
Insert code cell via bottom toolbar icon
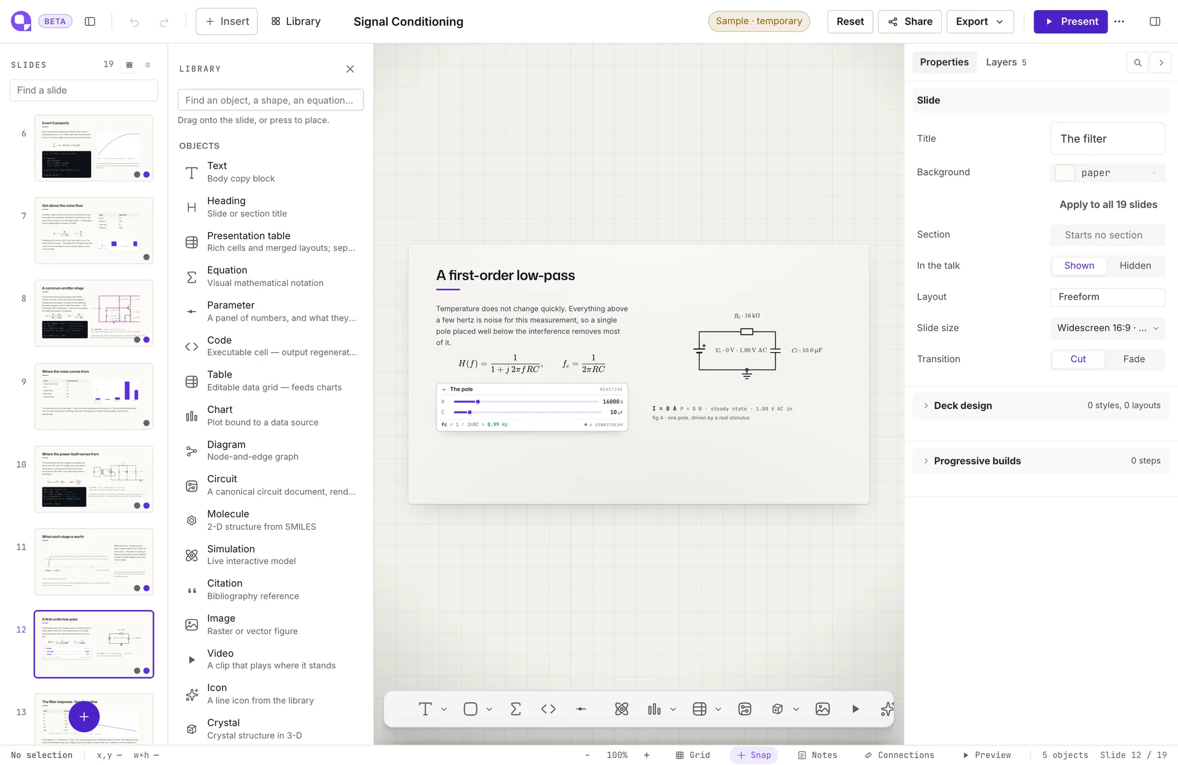548,709
